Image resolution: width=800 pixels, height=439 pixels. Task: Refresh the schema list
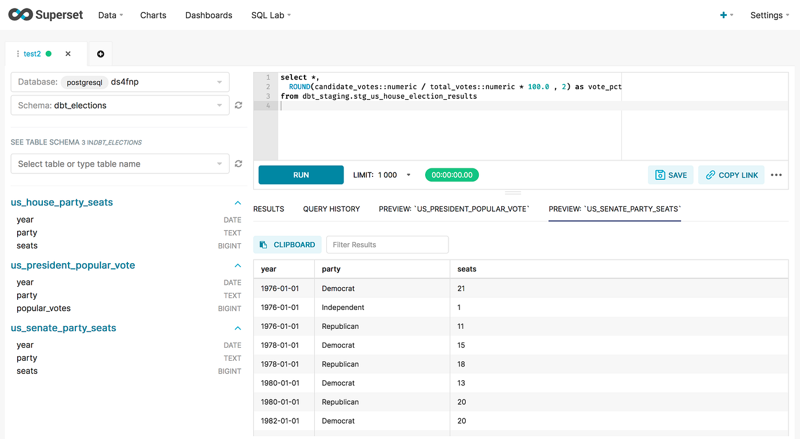[238, 105]
